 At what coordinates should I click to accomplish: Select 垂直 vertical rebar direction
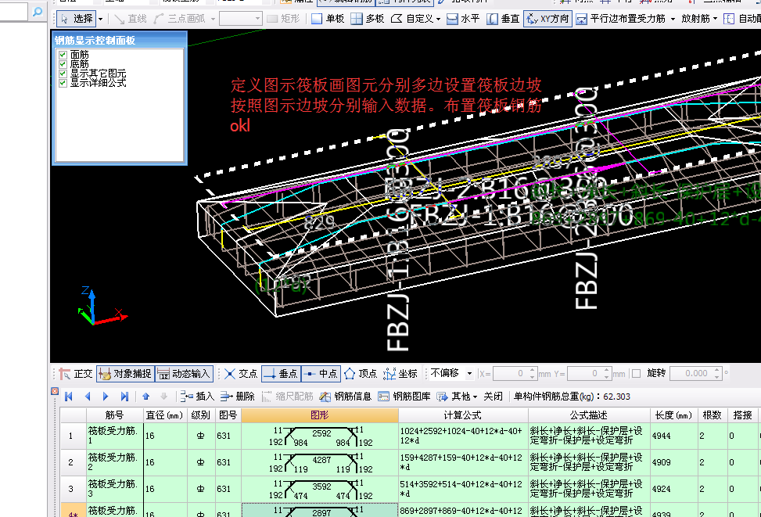[x=503, y=19]
